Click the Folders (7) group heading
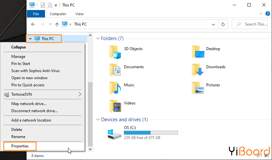The width and height of the screenshot is (272, 160). tap(112, 38)
